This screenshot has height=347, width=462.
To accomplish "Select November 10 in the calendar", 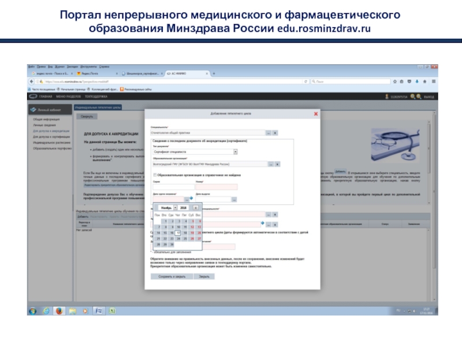I will click(178, 227).
